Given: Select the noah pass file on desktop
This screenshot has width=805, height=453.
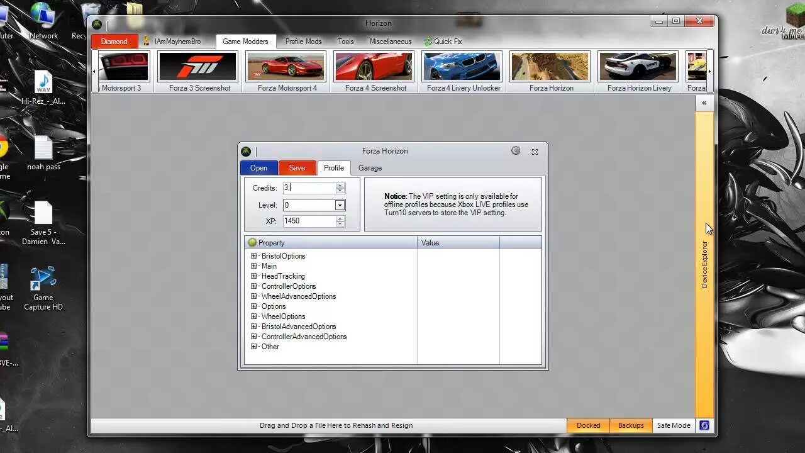Looking at the screenshot, I should [x=43, y=153].
